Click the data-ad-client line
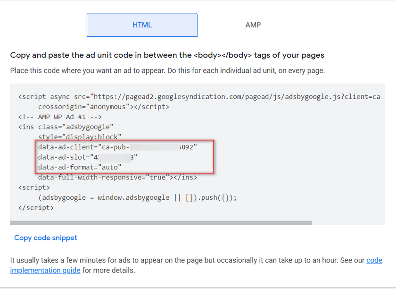Image resolution: width=396 pixels, height=289 pixels. click(117, 147)
